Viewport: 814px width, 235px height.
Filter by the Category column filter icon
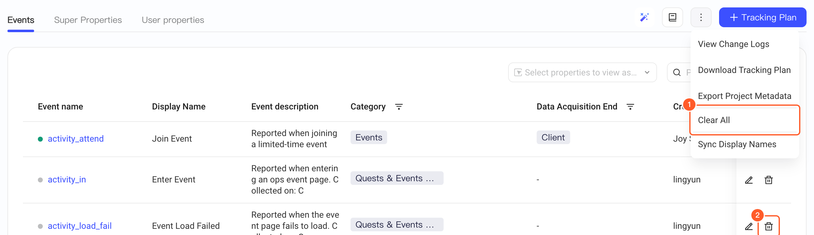click(x=399, y=107)
